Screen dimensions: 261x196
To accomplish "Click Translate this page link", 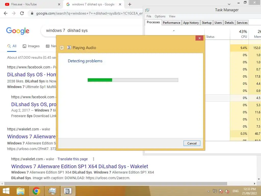I will (x=73, y=159).
